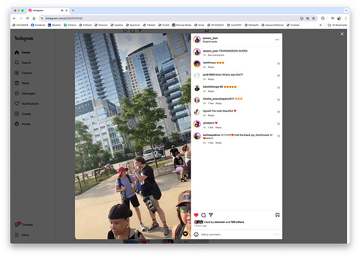
Task: Open a new browser tab
Action: pyautogui.click(x=73, y=11)
